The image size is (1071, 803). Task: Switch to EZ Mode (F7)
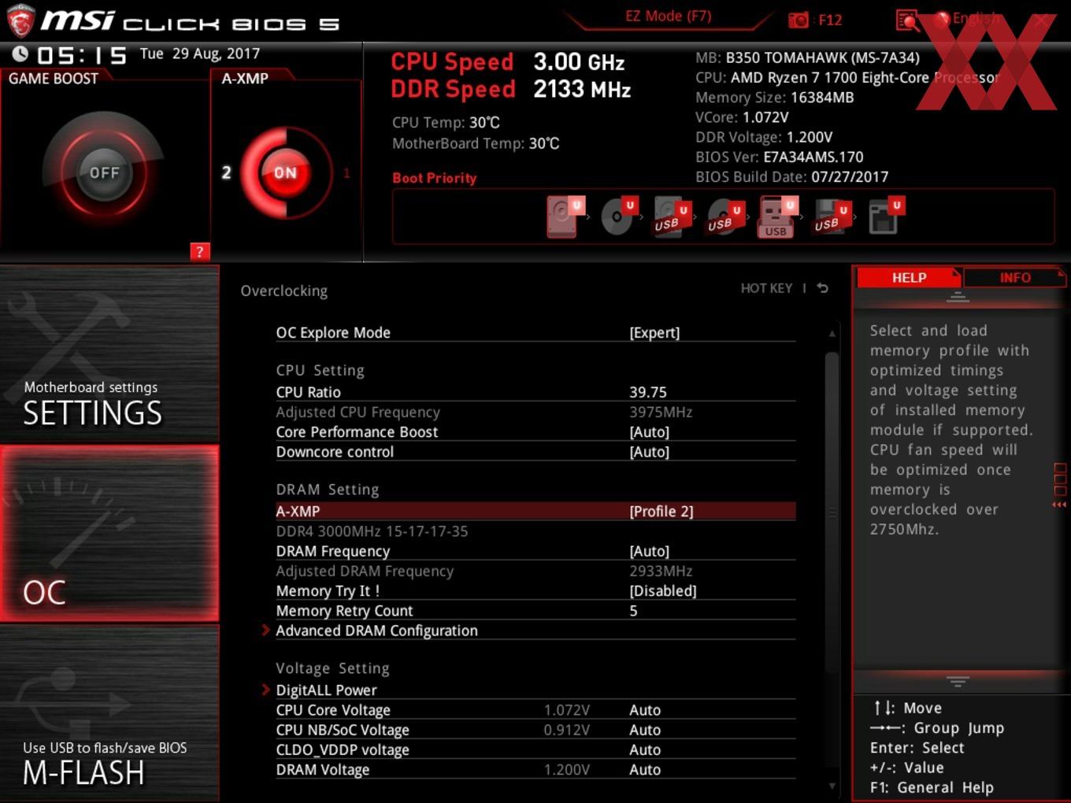[x=668, y=16]
